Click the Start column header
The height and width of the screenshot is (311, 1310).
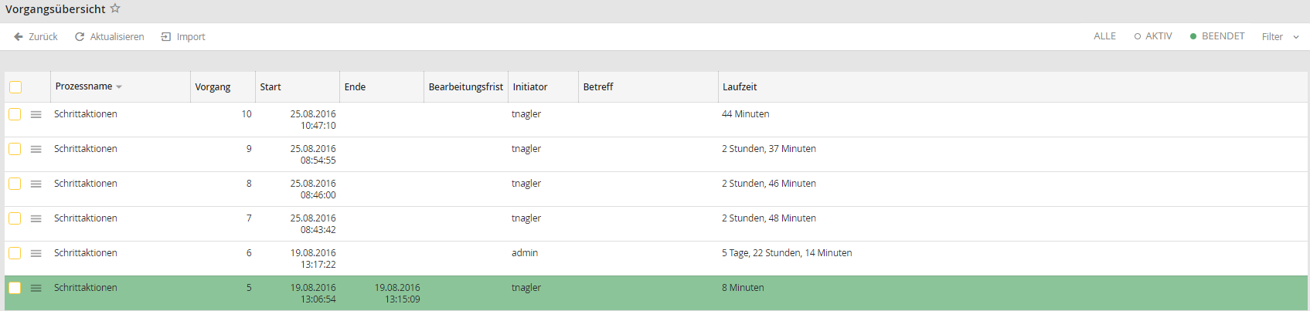point(271,87)
